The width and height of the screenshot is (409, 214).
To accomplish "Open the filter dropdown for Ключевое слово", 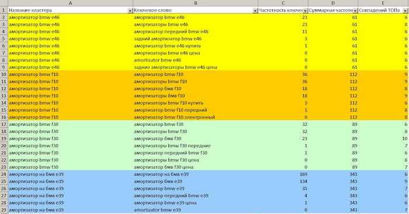I will pos(255,10).
